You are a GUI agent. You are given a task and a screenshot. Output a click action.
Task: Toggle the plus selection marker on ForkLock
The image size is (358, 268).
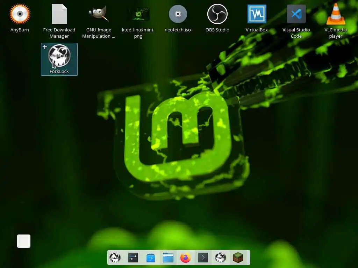click(x=45, y=47)
